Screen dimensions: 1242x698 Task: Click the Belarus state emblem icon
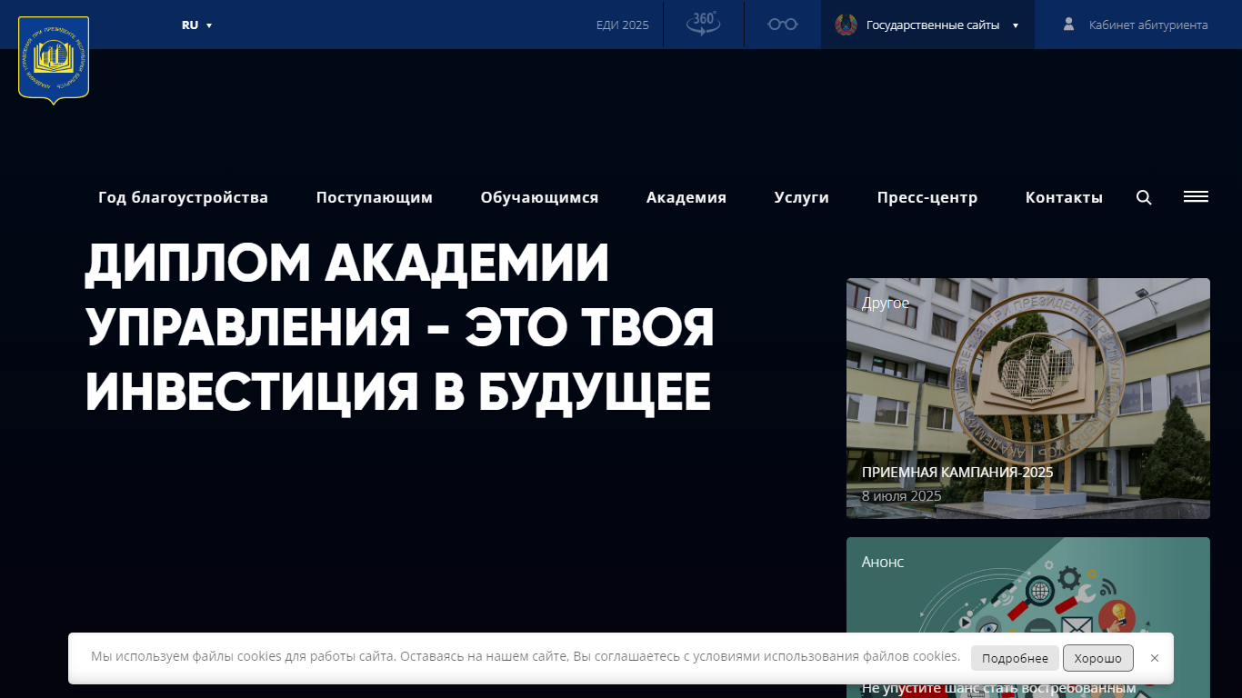point(846,25)
